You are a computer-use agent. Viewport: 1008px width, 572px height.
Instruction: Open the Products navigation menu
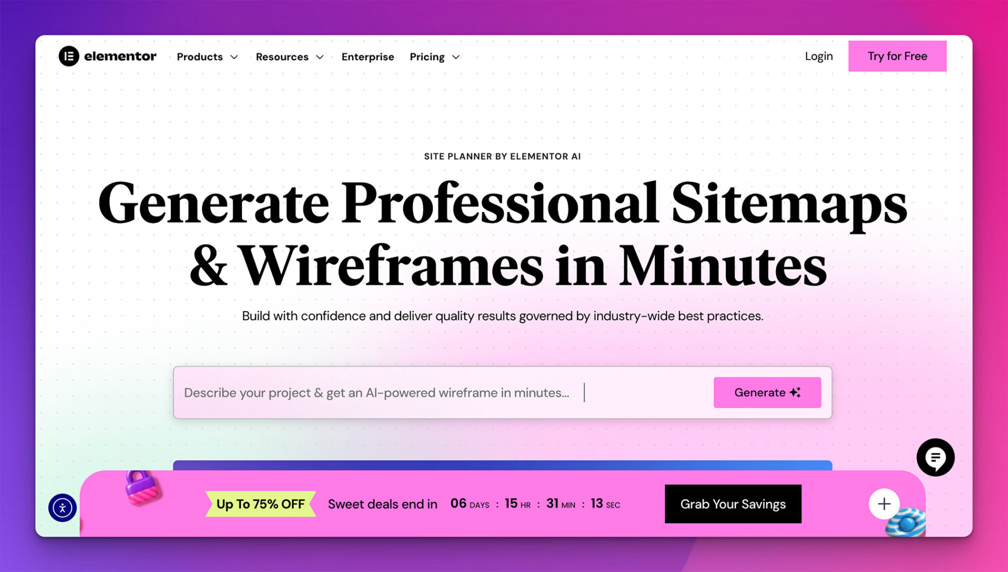(200, 57)
